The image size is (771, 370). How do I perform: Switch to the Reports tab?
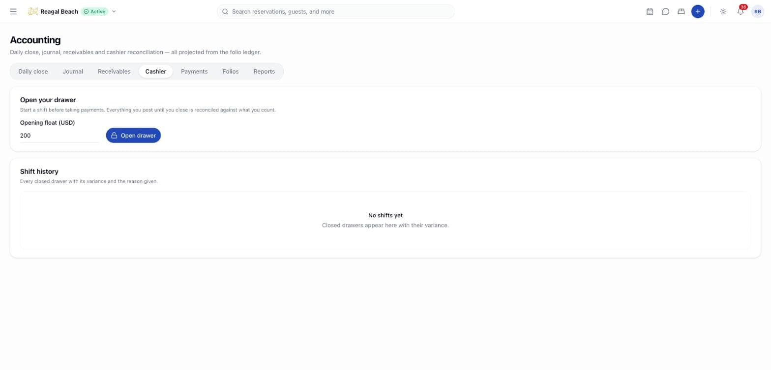[x=264, y=71]
